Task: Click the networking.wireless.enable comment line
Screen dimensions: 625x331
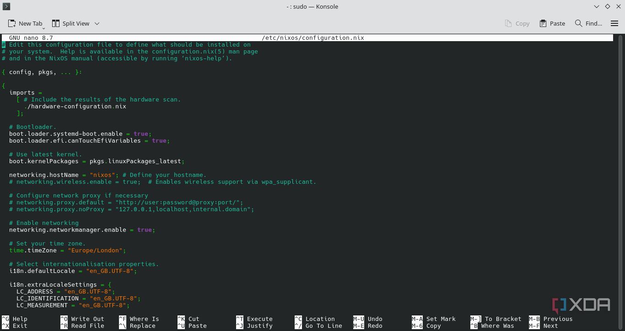Action: click(163, 182)
